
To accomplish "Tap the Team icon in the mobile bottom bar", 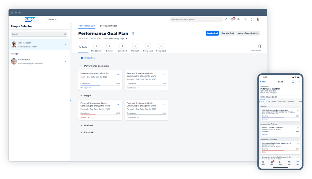I will [289, 162].
